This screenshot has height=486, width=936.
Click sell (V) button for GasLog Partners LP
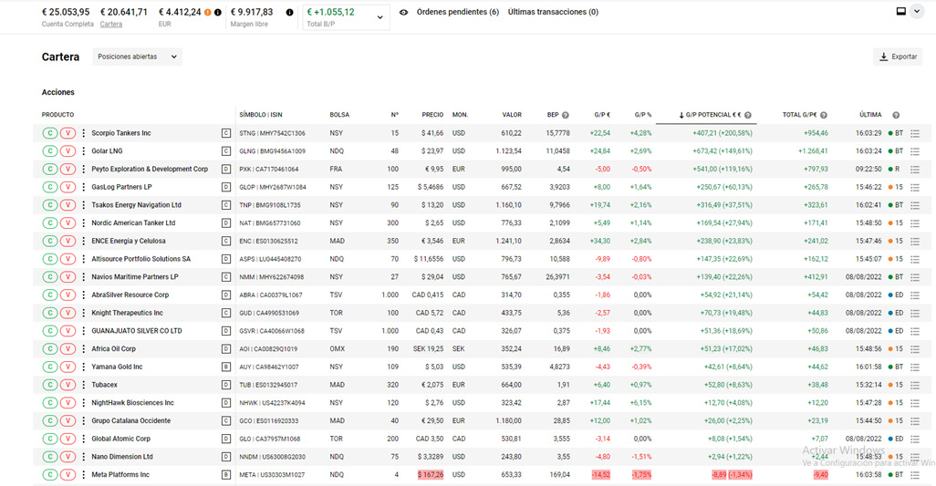click(68, 187)
